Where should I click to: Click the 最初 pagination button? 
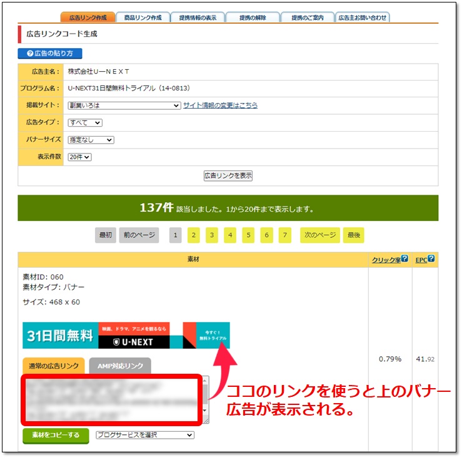tap(106, 235)
